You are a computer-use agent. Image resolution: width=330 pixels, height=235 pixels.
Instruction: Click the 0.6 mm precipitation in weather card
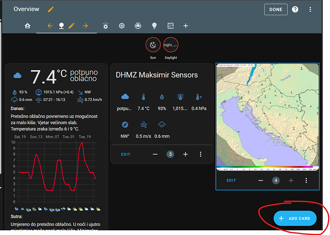(22, 100)
